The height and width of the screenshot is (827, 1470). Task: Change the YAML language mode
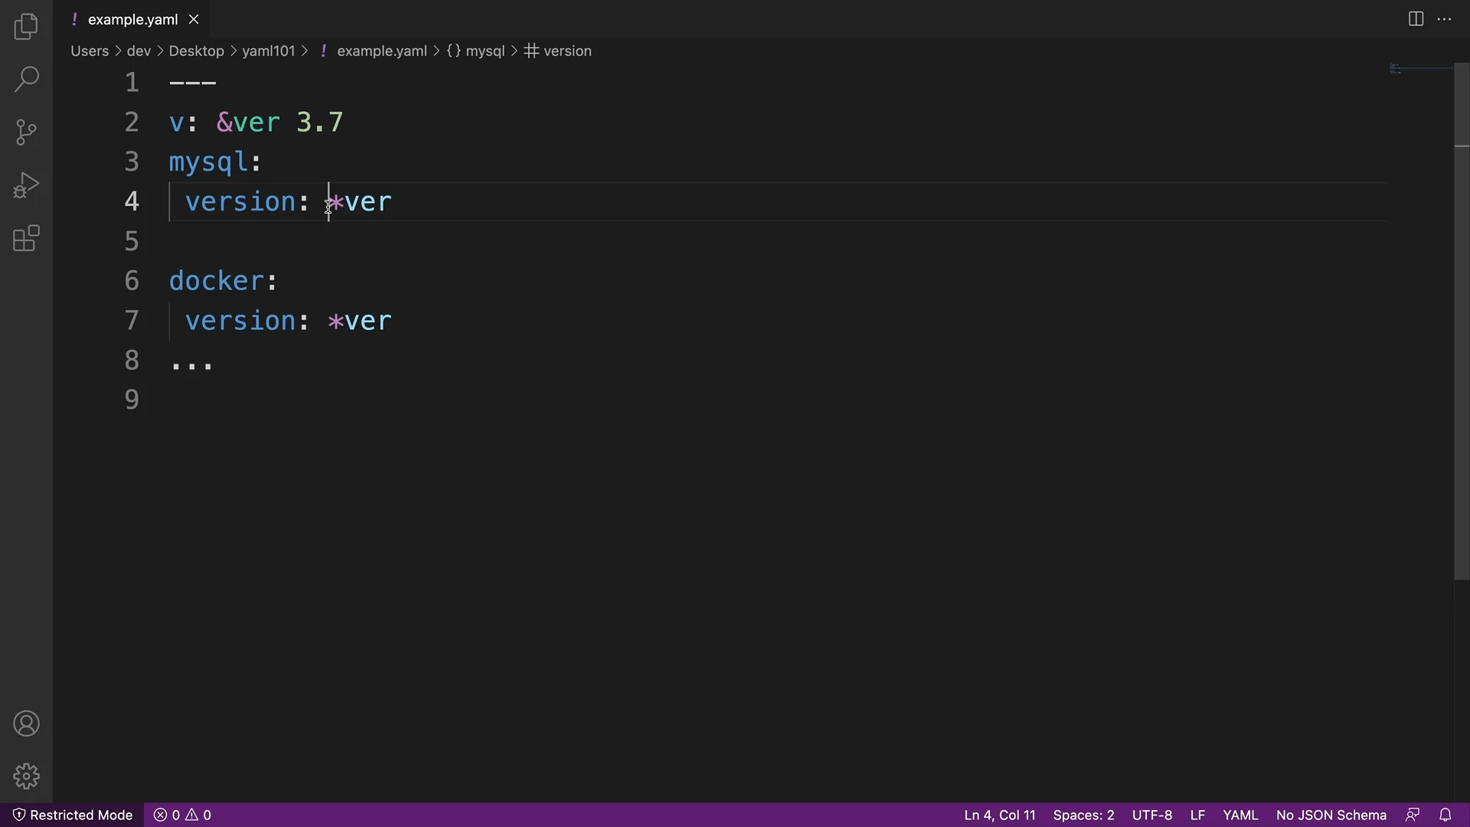1240,814
